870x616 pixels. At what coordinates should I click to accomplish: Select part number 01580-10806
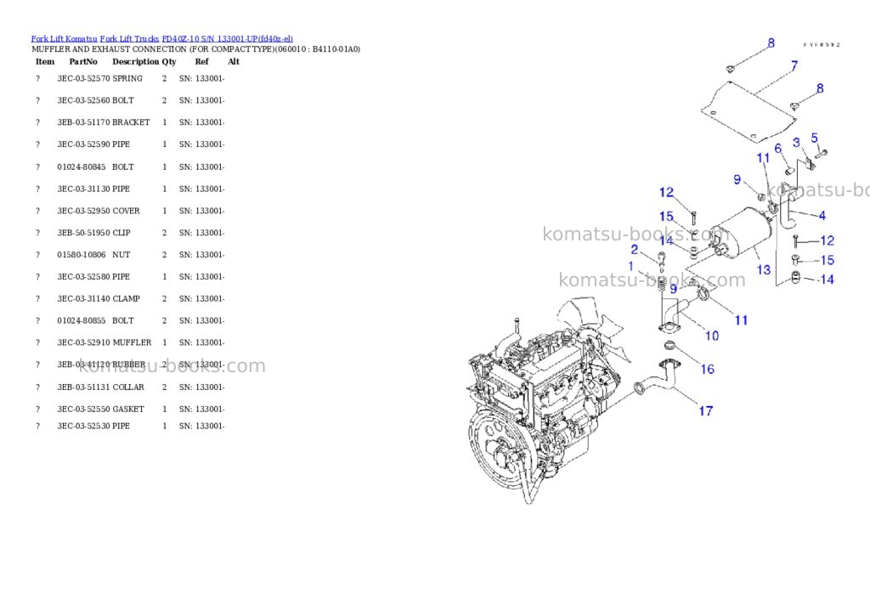(81, 255)
